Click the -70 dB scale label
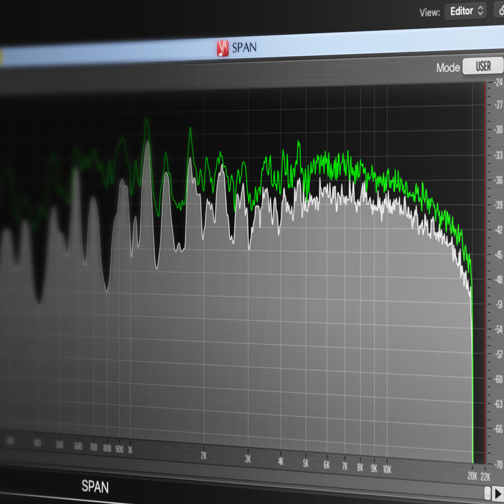504x504 pixels. click(499, 464)
